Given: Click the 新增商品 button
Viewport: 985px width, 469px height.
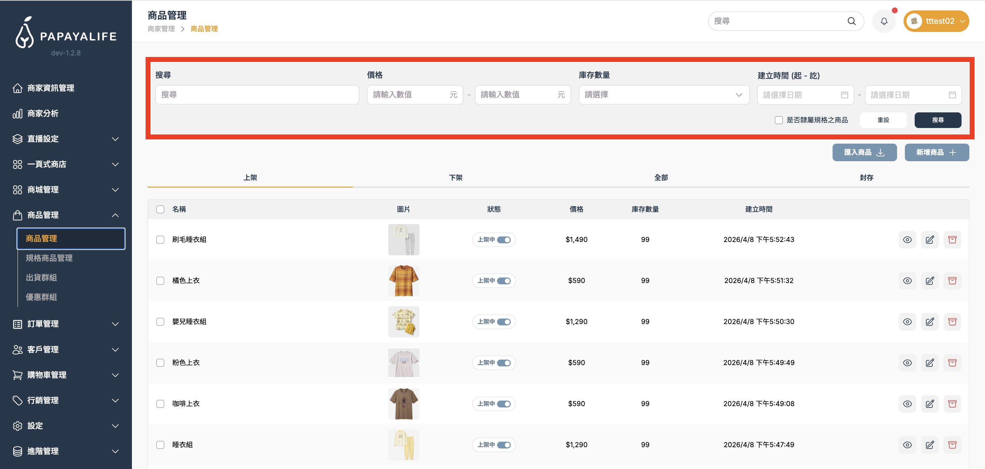Looking at the screenshot, I should click(936, 152).
